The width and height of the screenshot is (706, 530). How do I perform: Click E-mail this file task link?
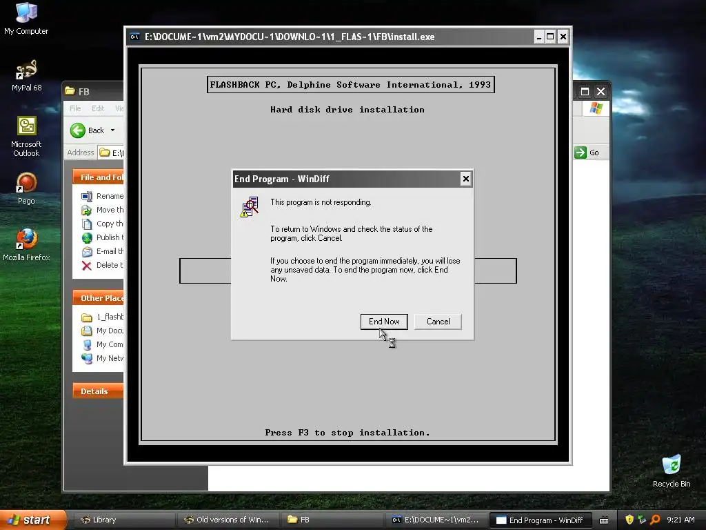103,251
